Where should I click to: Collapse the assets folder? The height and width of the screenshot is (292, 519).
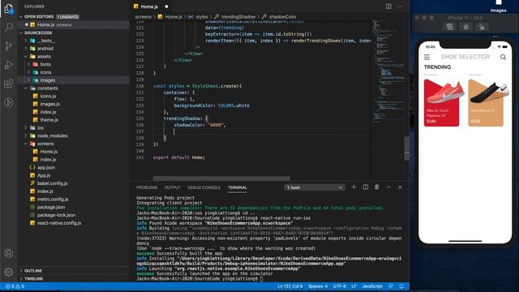(x=26, y=56)
